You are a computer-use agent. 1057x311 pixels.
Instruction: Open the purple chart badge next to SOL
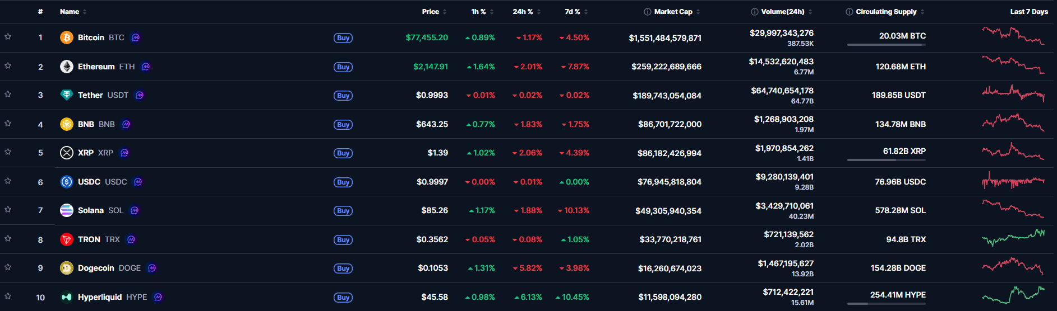135,210
